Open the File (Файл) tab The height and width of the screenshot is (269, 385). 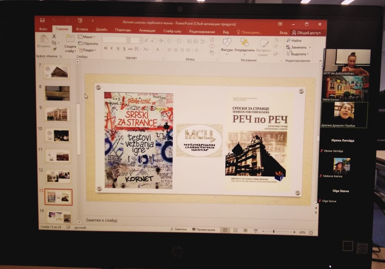tap(43, 29)
